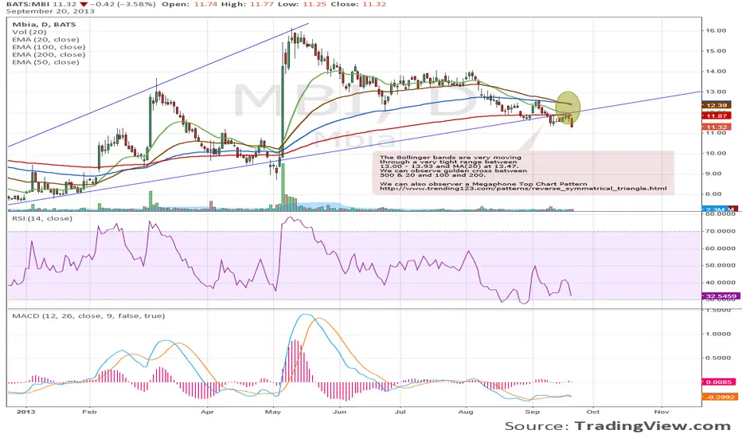Click the 11.87 red price tag
The width and height of the screenshot is (742, 438).
click(717, 116)
